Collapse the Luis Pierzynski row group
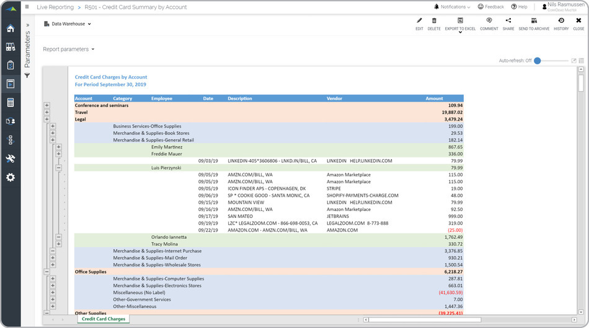This screenshot has width=589, height=328. pos(59,168)
